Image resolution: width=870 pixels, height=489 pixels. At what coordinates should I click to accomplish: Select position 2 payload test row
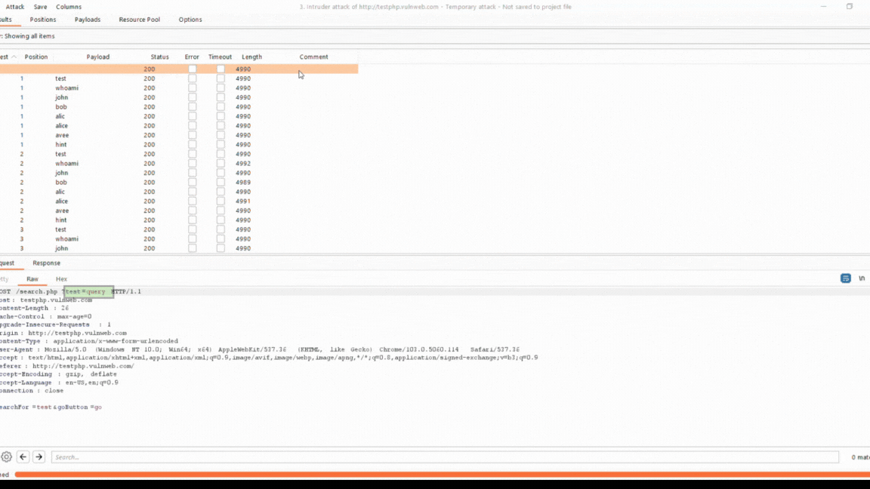tap(179, 154)
